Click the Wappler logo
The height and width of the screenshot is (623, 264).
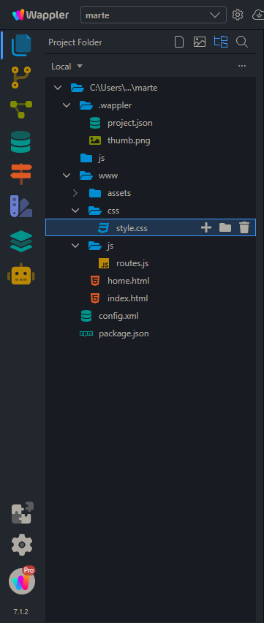click(40, 15)
